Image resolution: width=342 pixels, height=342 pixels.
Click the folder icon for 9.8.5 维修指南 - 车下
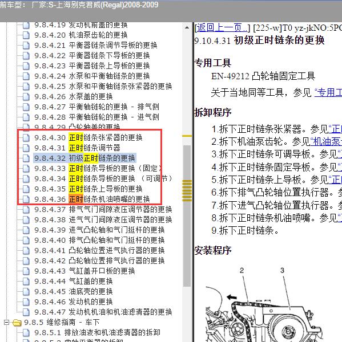pyautogui.click(x=17, y=323)
